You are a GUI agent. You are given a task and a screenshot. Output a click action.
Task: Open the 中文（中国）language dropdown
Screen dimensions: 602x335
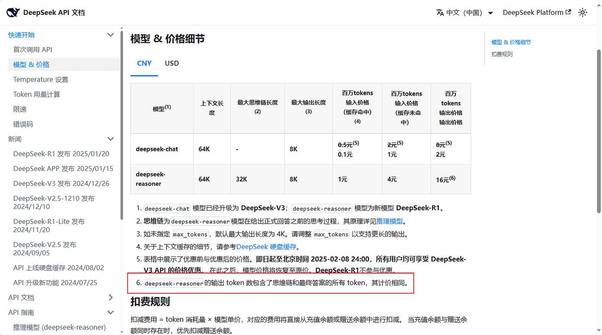pos(465,13)
